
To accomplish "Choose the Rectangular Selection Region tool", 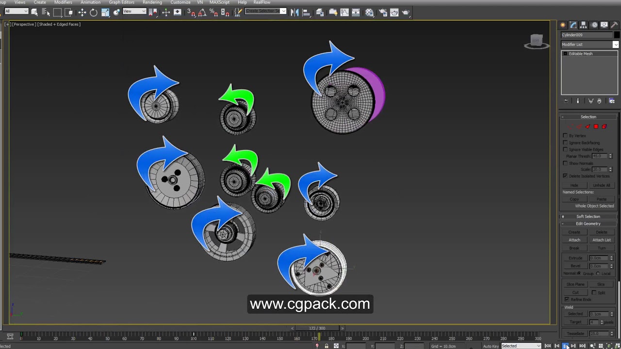I will [x=57, y=12].
